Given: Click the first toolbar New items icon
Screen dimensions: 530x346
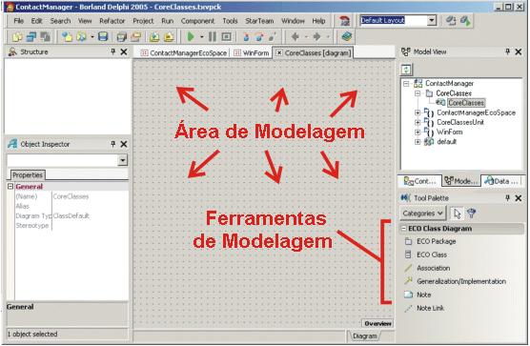Looking at the screenshot, I should click(x=17, y=36).
